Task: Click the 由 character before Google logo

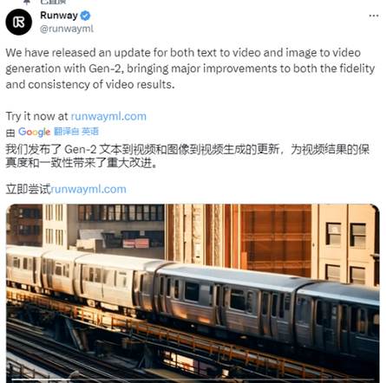Action: (10, 133)
